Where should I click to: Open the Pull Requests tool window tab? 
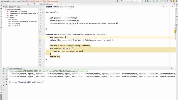(x=1, y=23)
